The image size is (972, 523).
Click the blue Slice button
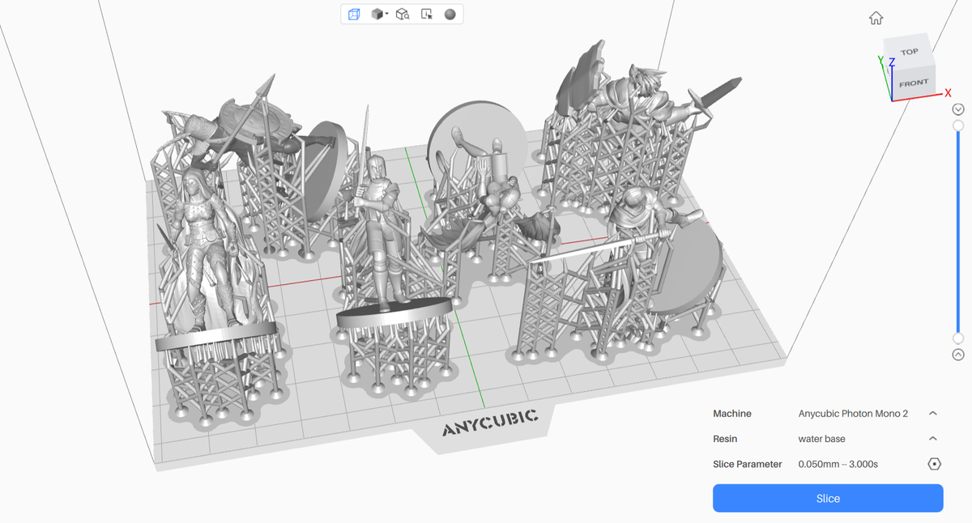[x=828, y=499]
